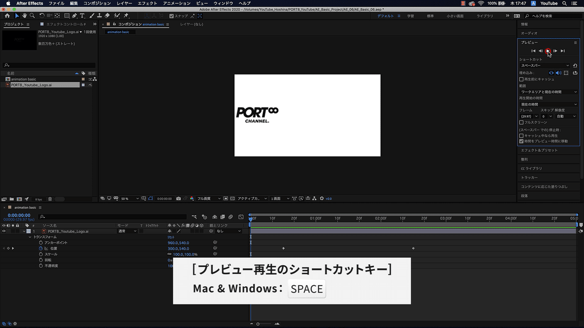Click the second position keyframe diamond

coord(413,248)
